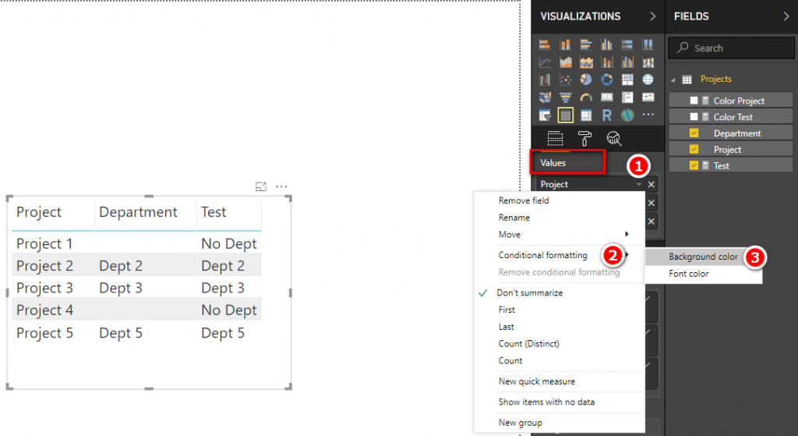This screenshot has width=798, height=436.
Task: Check the Color Project field
Action: click(694, 101)
